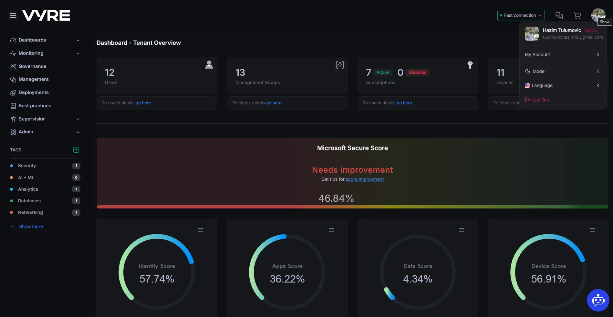Screen dimensions: 613x317
Task: Open the Data Score card menu icon
Action: click(x=462, y=230)
